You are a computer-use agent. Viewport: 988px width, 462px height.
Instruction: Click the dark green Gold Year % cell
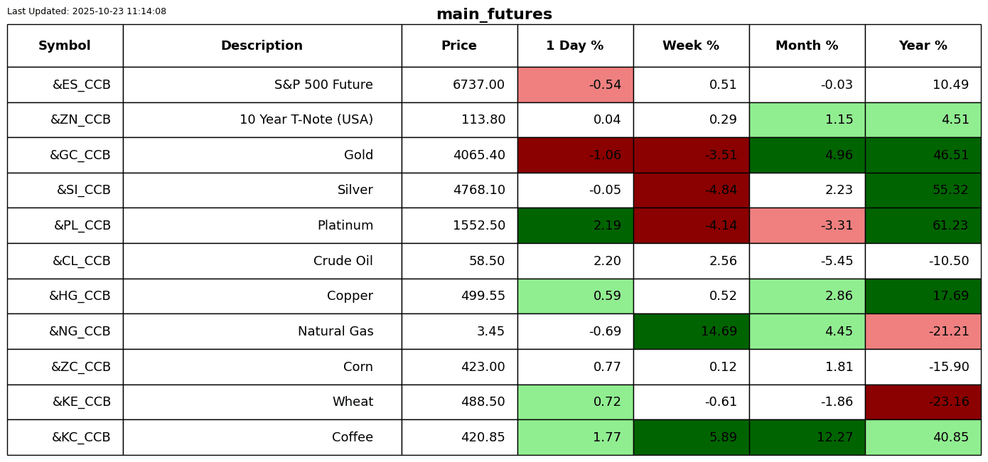coord(923,156)
